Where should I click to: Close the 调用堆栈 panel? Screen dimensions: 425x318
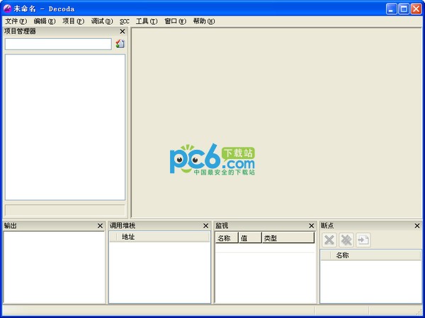coord(205,226)
